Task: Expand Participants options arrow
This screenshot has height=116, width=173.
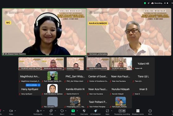Action: (x=44, y=111)
